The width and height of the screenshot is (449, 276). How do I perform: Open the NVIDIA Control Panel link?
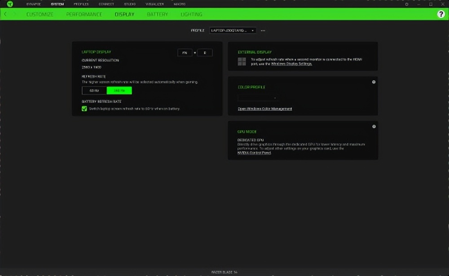[254, 153]
